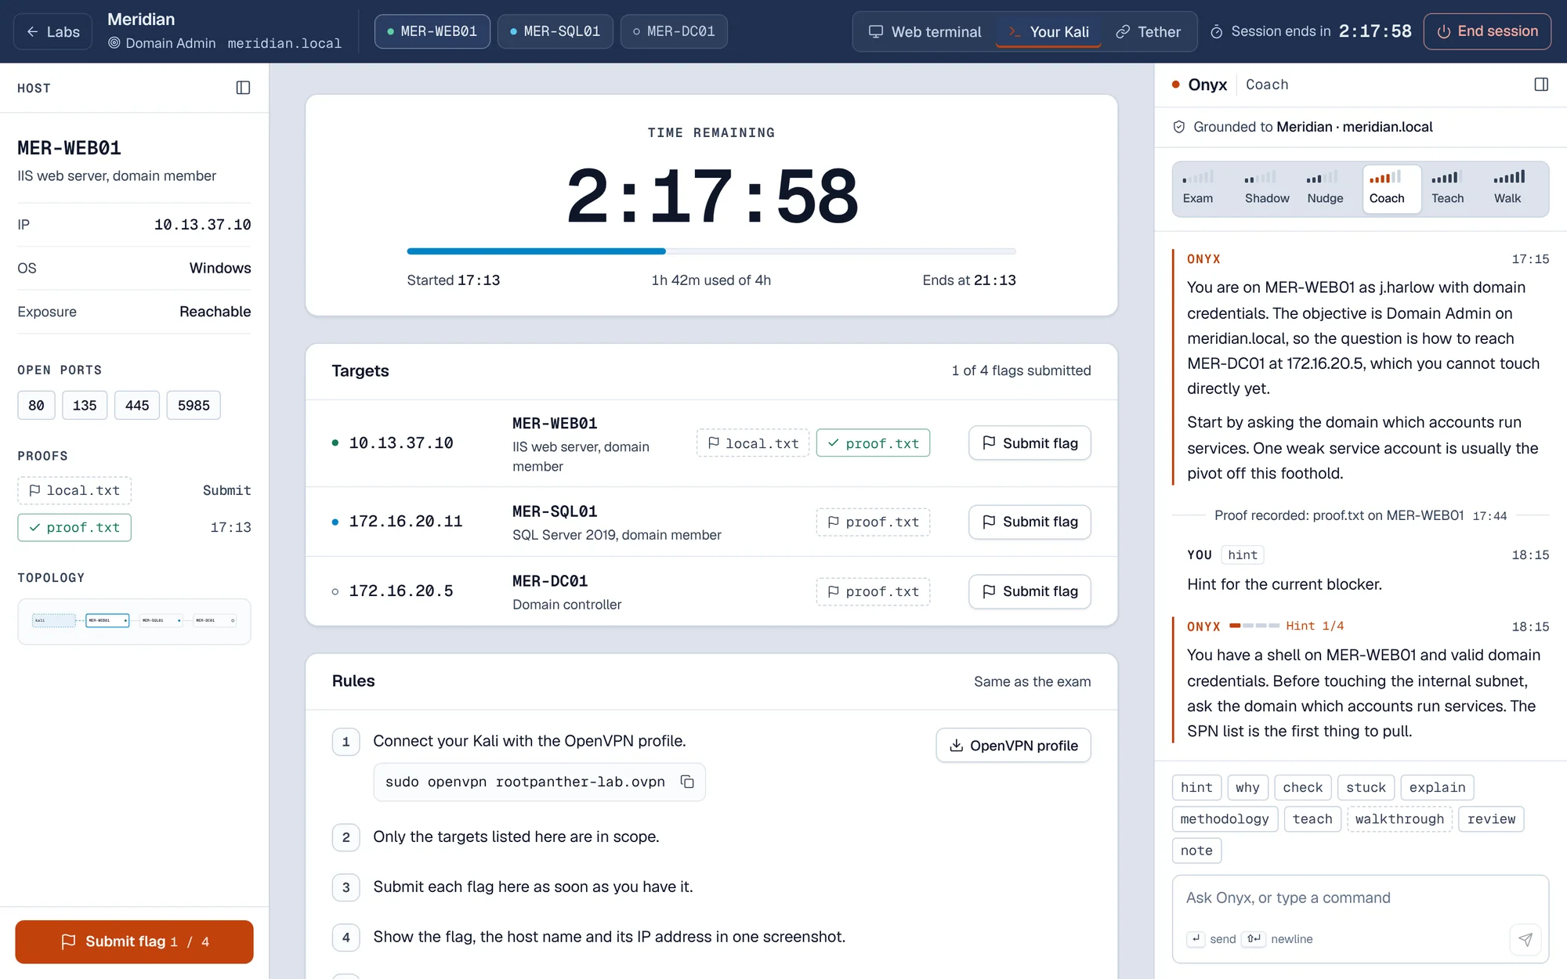Open Tether connection tab
This screenshot has height=979, width=1567.
coord(1149,31)
